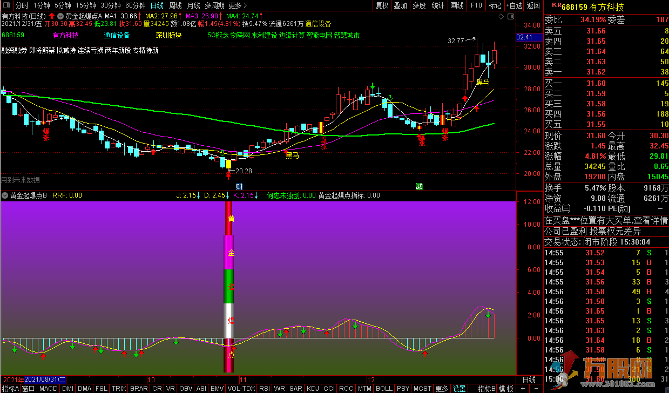
Task: Select the DMI indicator tab
Action: click(x=67, y=389)
